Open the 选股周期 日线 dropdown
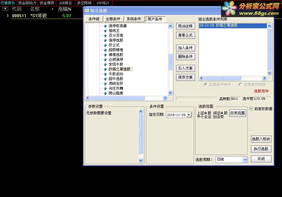 245,159
